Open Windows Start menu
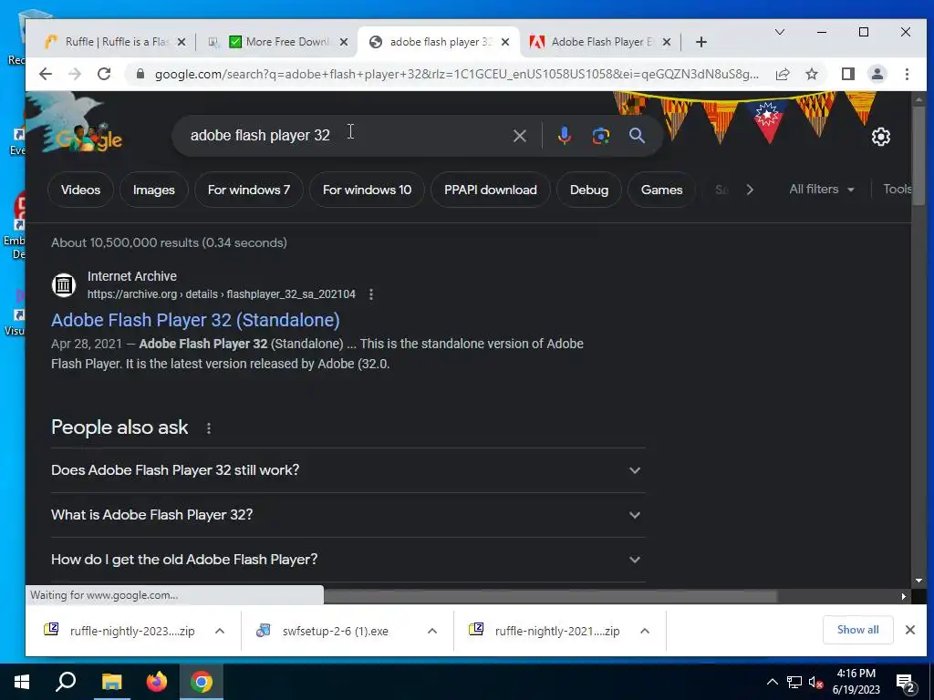Viewport: 934px width, 700px height. coord(22,682)
